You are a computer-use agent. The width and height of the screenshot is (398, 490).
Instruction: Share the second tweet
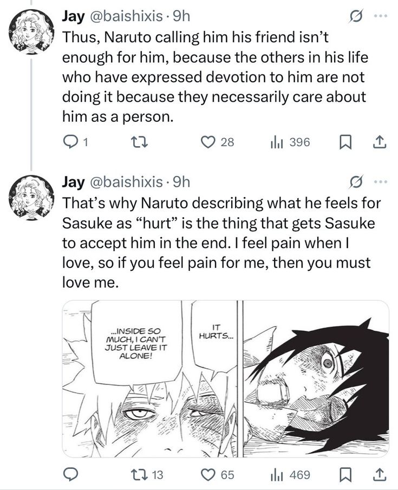[380, 474]
